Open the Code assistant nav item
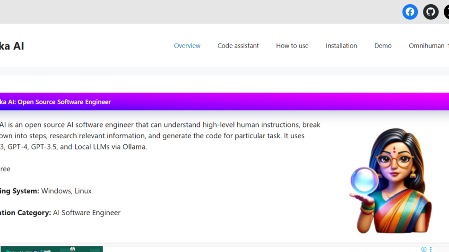449x252 pixels. [x=238, y=46]
